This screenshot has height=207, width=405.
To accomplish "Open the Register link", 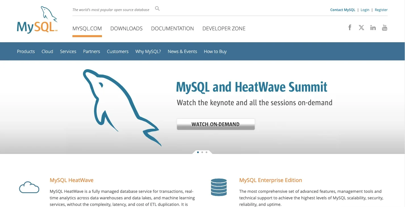I will pyautogui.click(x=381, y=10).
